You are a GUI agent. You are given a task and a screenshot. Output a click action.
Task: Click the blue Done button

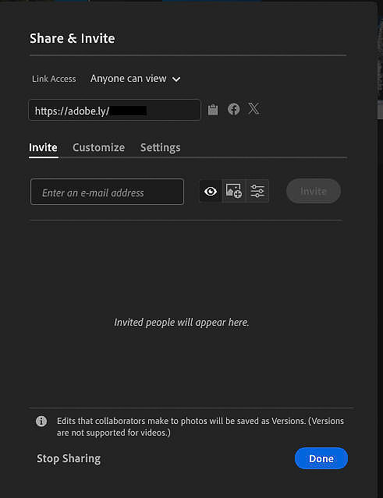tap(321, 458)
